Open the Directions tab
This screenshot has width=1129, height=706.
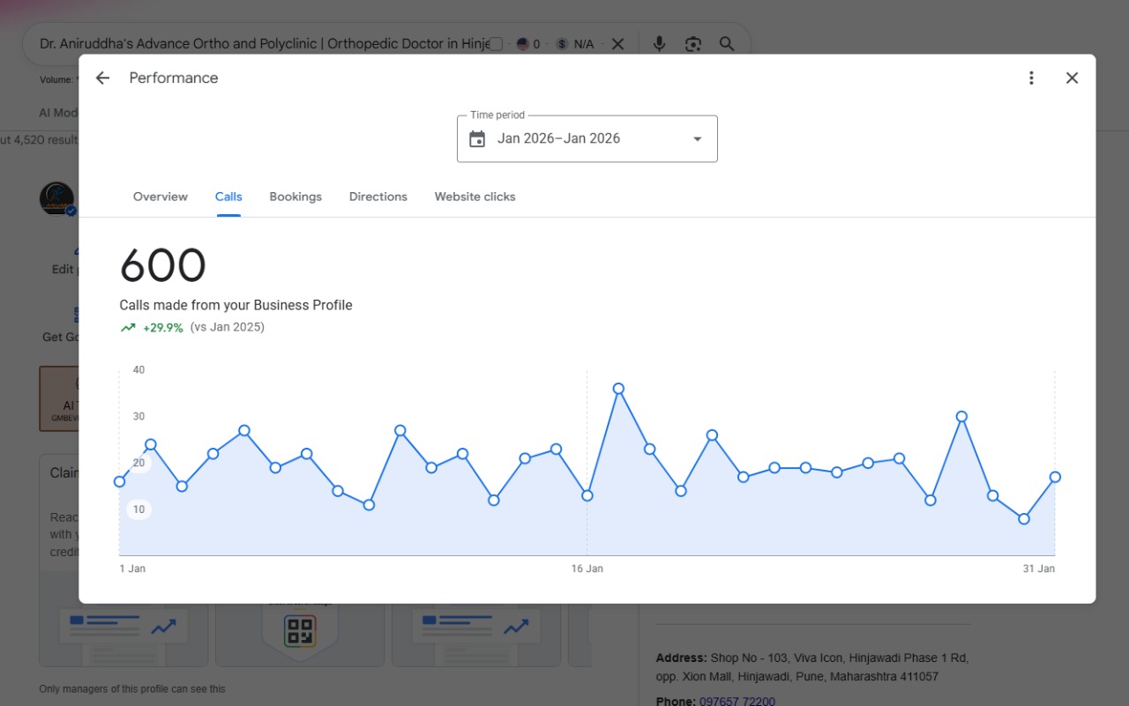(x=378, y=197)
